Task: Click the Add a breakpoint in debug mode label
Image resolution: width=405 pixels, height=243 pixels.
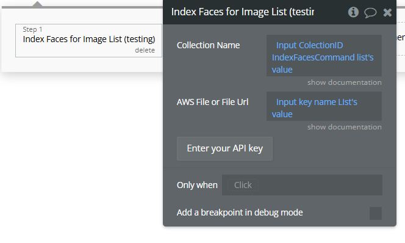Action: click(240, 212)
